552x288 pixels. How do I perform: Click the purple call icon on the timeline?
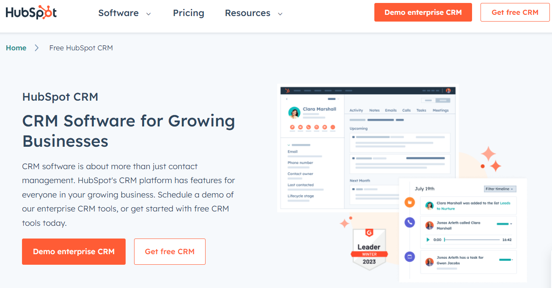(x=409, y=222)
